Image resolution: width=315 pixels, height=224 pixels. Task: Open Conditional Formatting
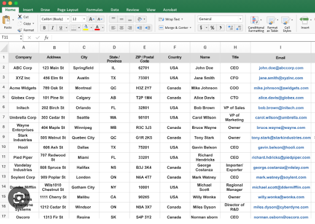[256, 24]
